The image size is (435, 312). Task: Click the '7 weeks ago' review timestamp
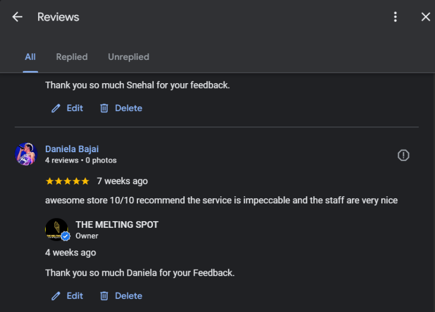tap(122, 181)
